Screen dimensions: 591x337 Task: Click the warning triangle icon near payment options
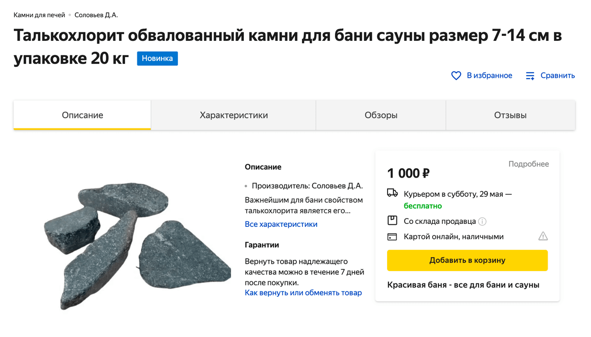tap(543, 237)
